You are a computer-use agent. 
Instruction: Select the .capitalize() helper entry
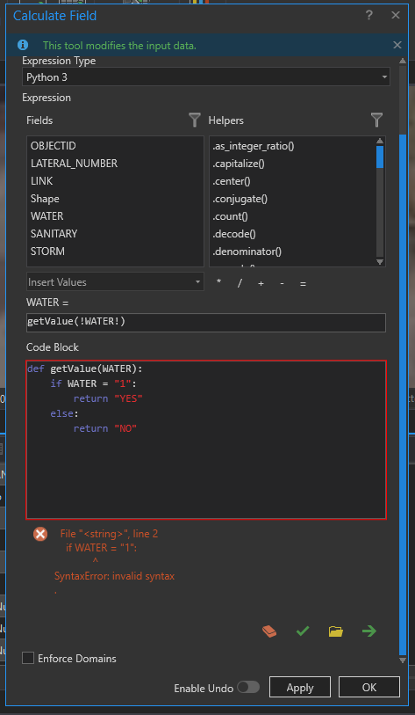[239, 164]
